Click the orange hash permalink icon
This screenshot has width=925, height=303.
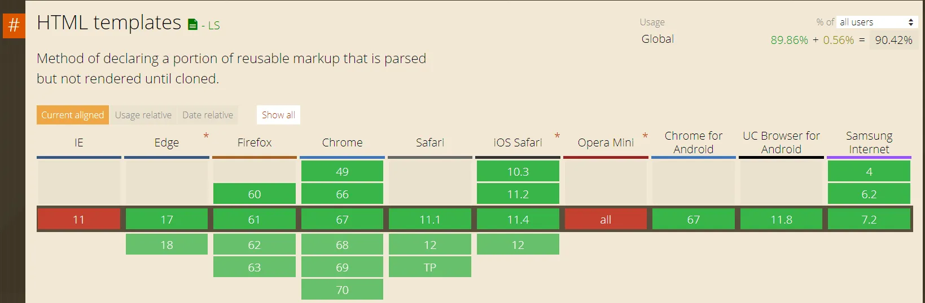[14, 25]
